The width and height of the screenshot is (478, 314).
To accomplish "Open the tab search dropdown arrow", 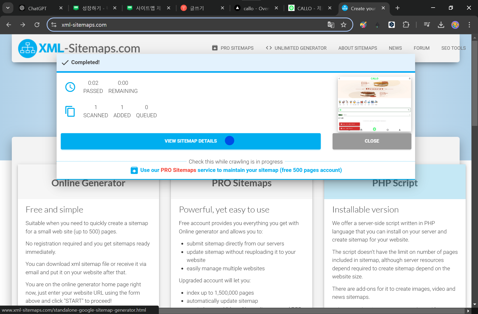I will coord(8,8).
